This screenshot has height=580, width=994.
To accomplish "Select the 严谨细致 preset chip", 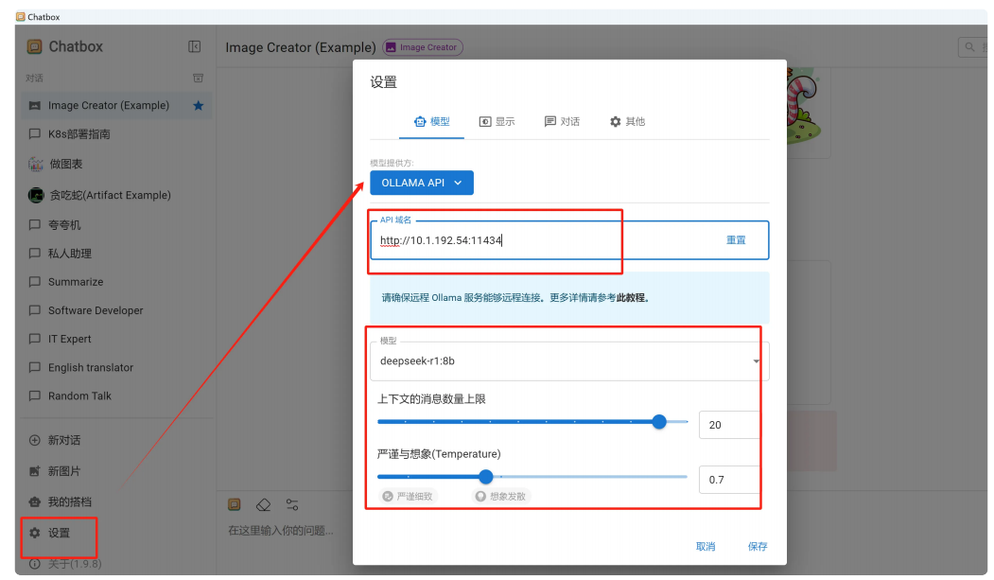I will (x=409, y=497).
